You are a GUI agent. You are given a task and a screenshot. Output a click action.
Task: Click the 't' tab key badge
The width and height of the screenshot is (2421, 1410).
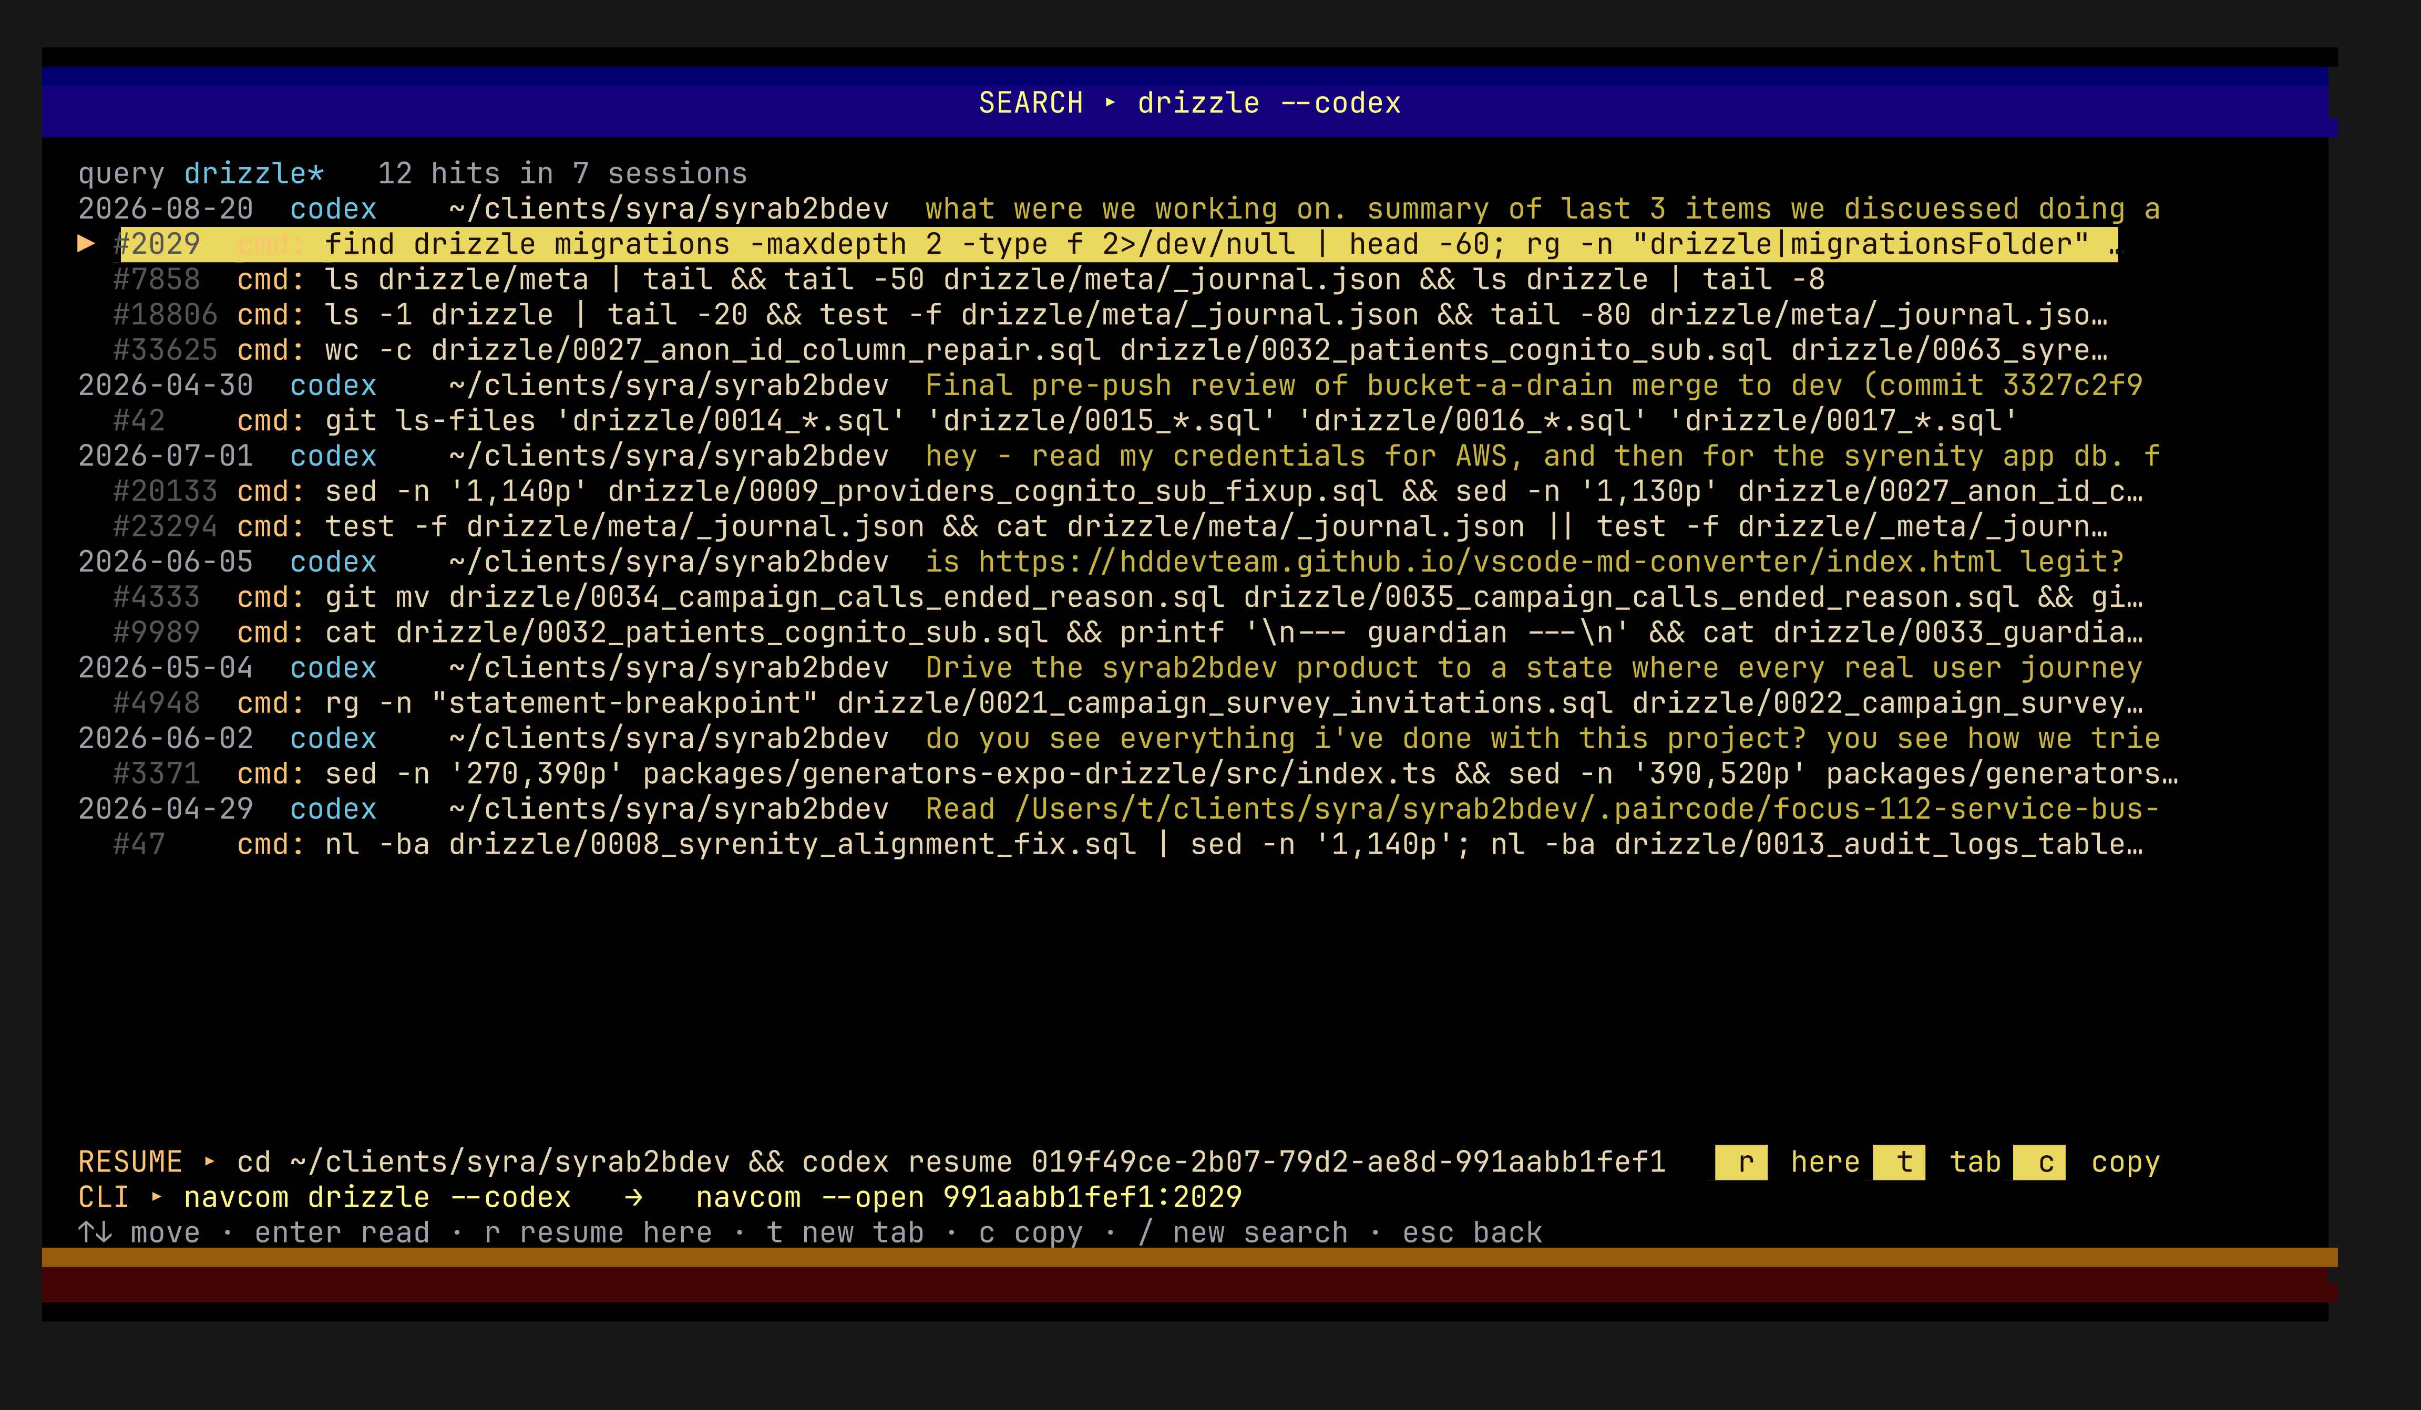(1899, 1162)
